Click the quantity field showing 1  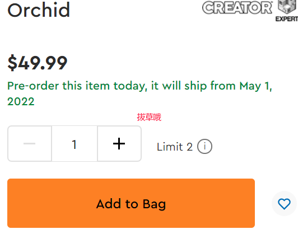coord(74,143)
